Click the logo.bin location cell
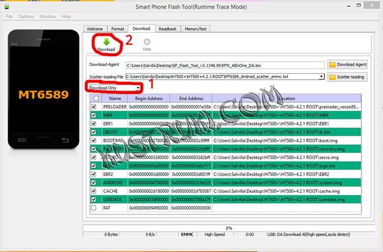 [287, 166]
